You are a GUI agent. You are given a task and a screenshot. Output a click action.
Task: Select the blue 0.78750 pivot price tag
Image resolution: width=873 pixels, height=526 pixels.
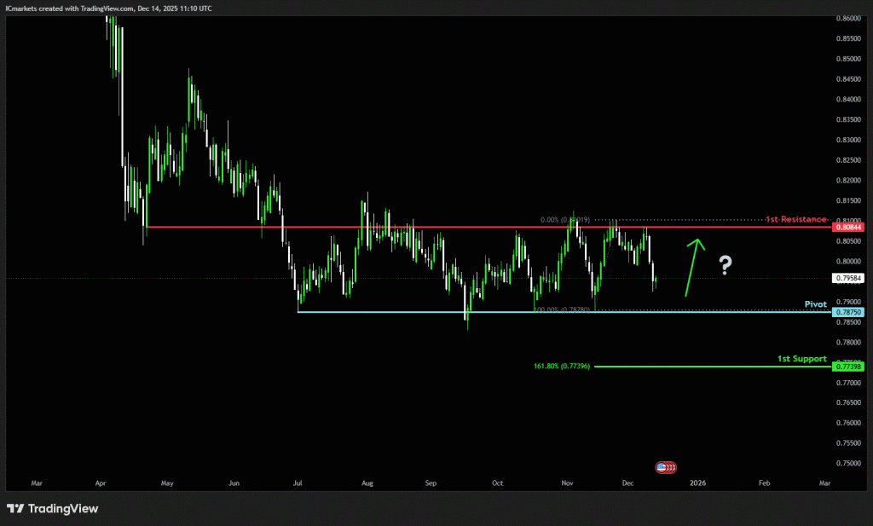(x=848, y=313)
